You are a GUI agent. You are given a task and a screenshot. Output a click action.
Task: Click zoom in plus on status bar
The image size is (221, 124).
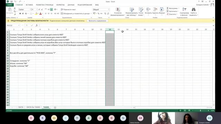point(208,111)
